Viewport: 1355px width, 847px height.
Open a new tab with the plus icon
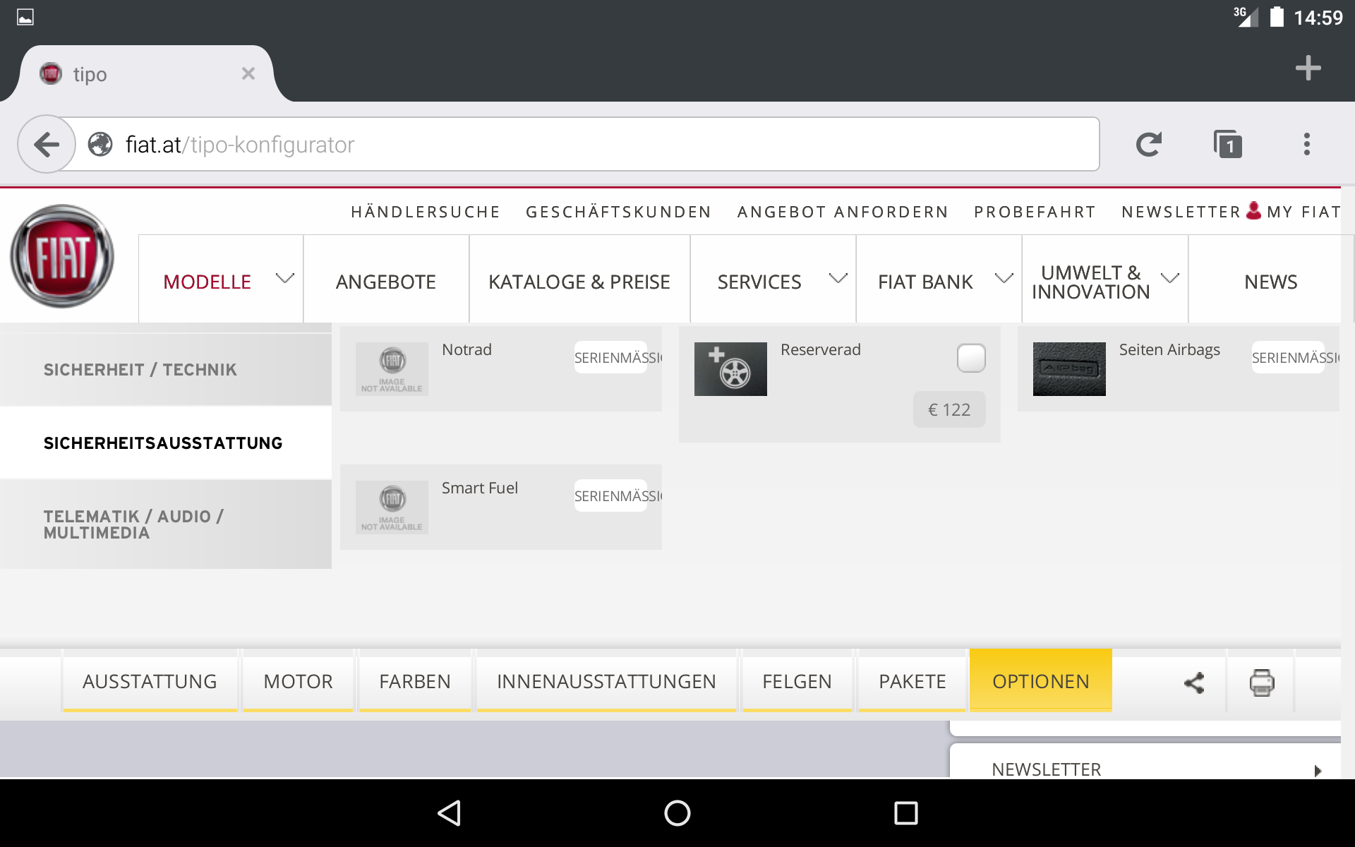pyautogui.click(x=1308, y=68)
